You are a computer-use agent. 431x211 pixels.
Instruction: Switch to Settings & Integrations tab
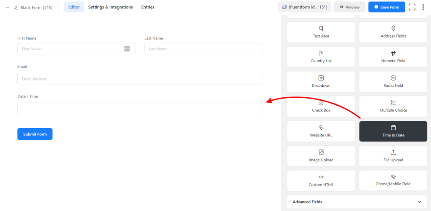click(x=110, y=7)
